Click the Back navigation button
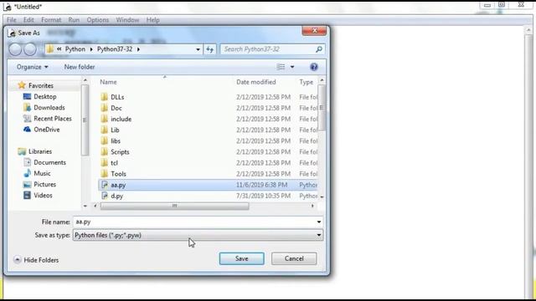The image size is (536, 301). pyautogui.click(x=15, y=49)
